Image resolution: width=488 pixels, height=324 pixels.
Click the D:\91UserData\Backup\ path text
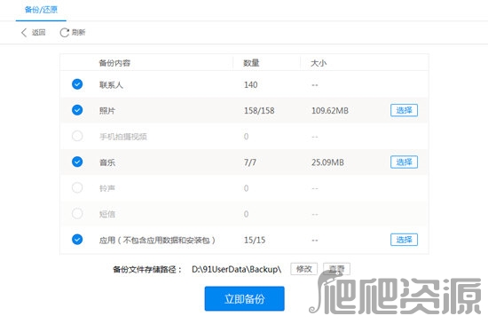click(237, 269)
